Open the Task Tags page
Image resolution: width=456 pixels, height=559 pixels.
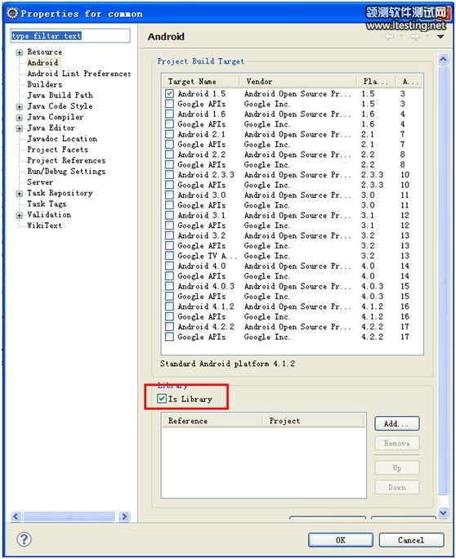(x=47, y=204)
